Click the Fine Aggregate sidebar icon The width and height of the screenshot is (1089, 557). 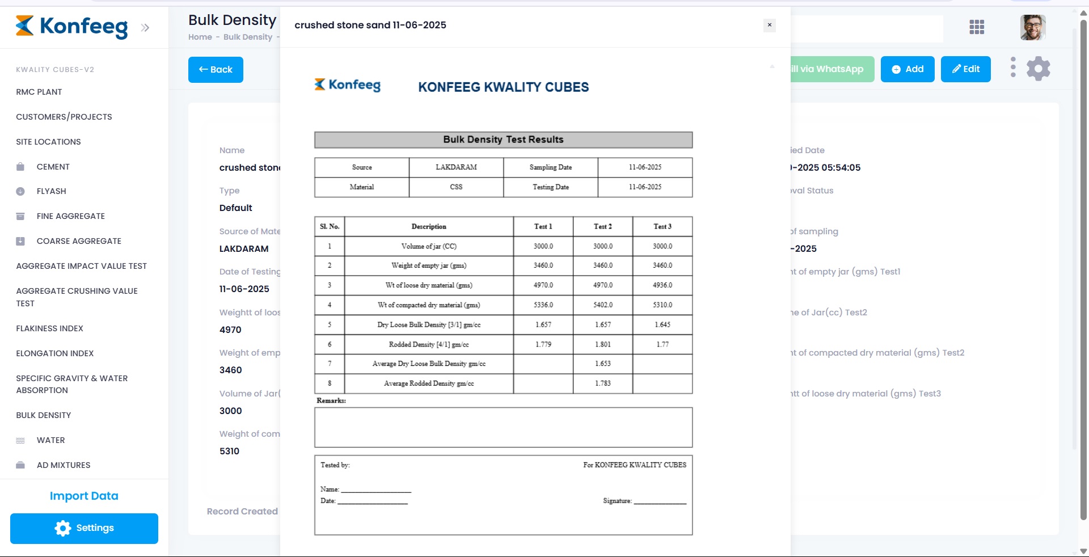(20, 216)
